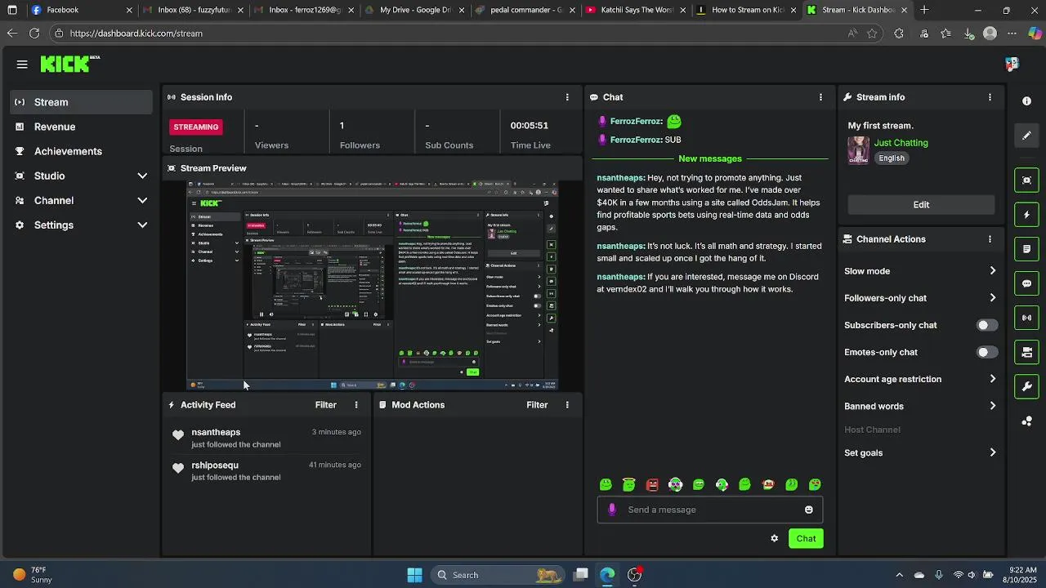Image resolution: width=1046 pixels, height=588 pixels.
Task: Open the hamburger menu beside Kick logo
Action: point(22,65)
